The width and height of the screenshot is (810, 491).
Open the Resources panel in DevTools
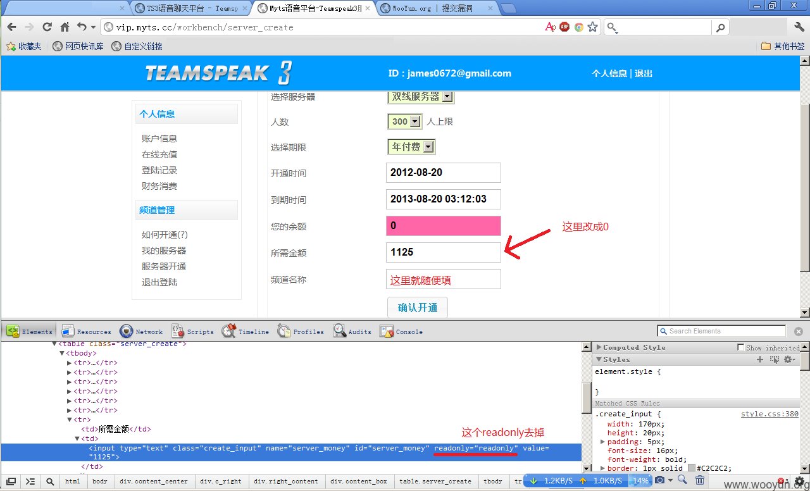tap(86, 331)
